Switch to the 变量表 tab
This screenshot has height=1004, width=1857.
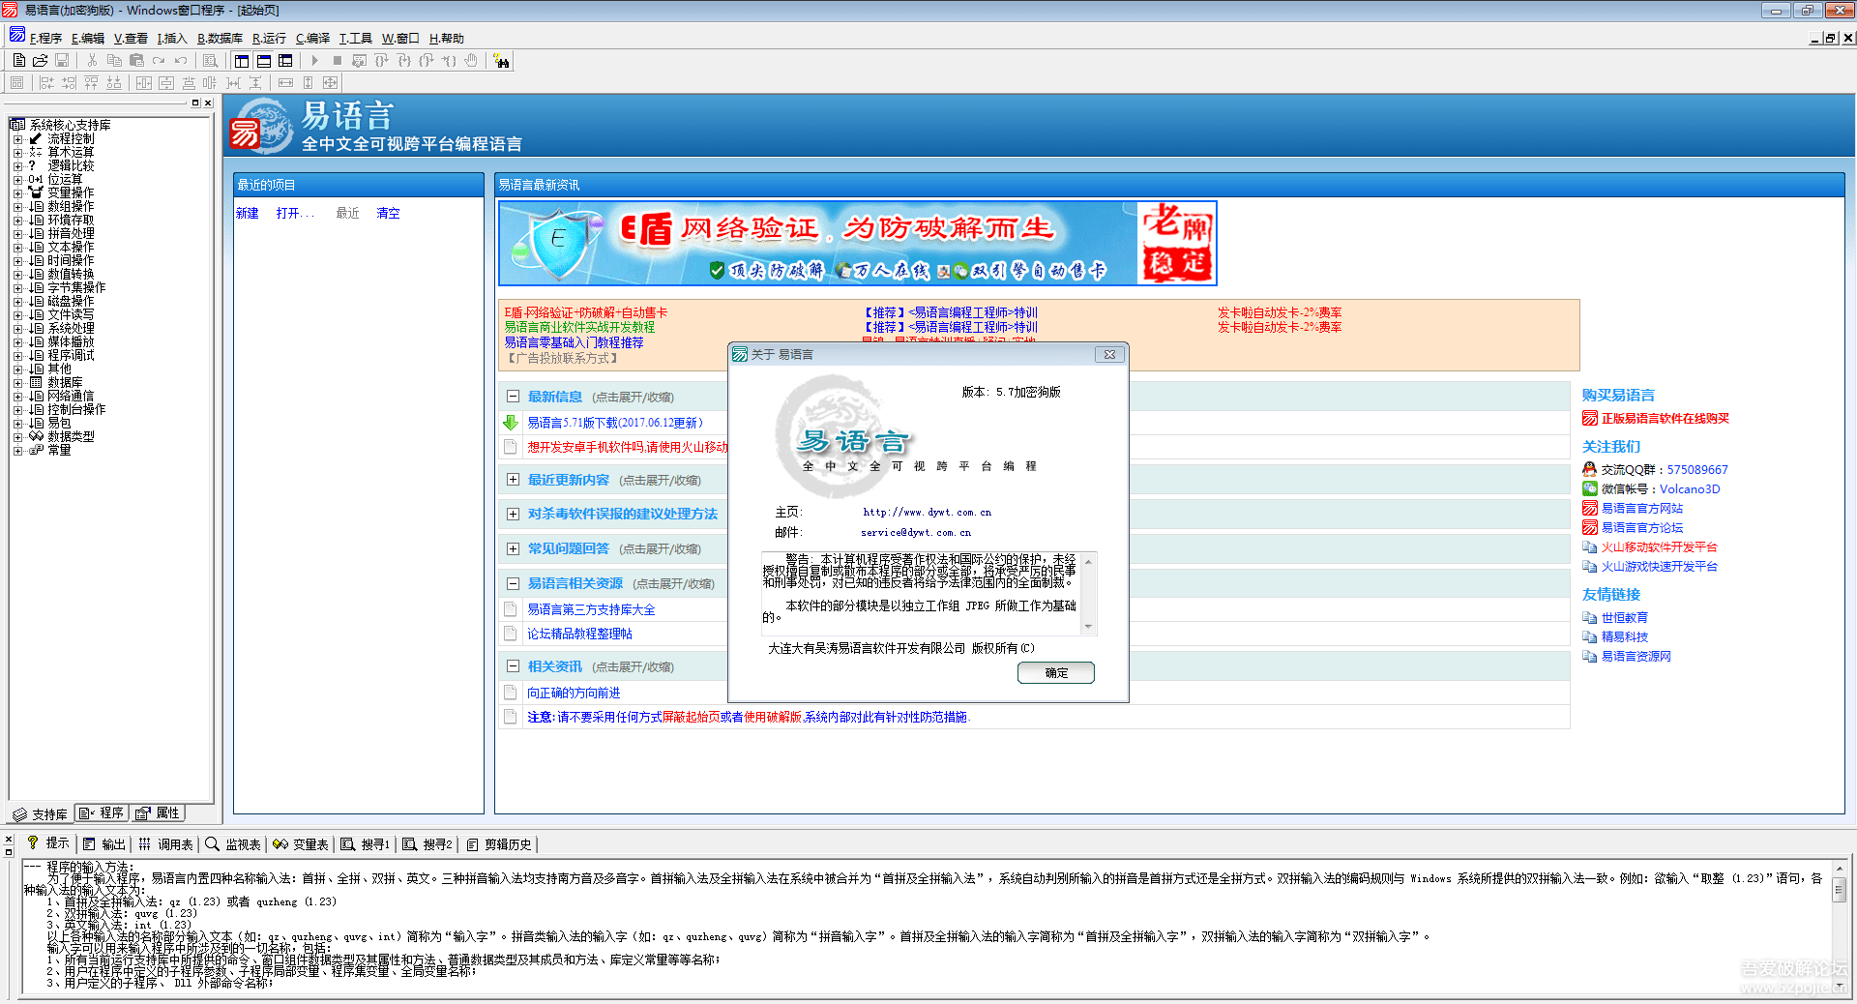coord(301,844)
